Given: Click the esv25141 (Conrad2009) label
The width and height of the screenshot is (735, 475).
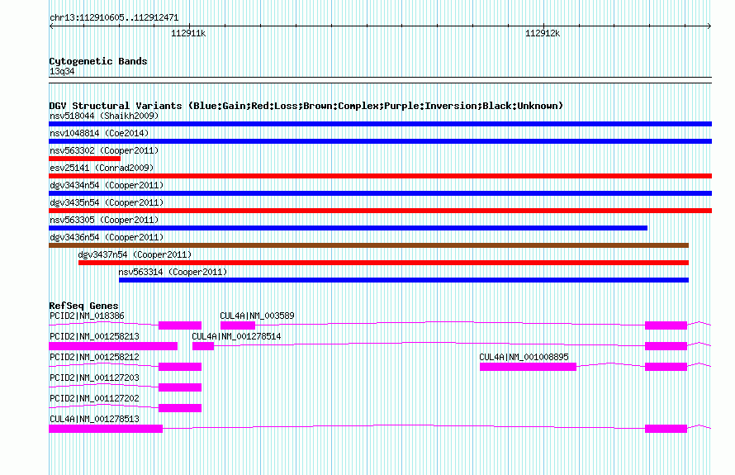Looking at the screenshot, I should tap(102, 168).
